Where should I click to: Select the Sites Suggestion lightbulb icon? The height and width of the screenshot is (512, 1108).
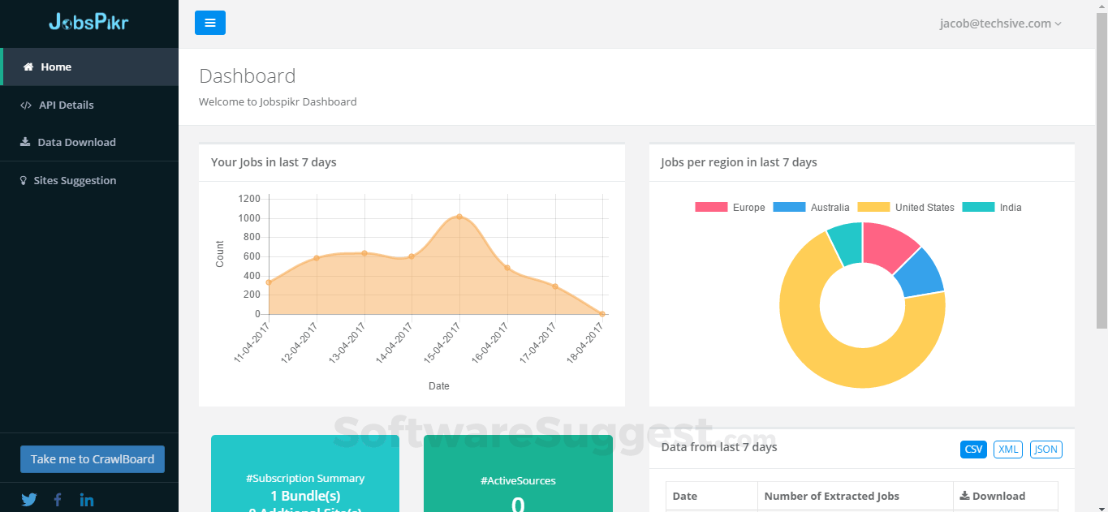tap(24, 179)
